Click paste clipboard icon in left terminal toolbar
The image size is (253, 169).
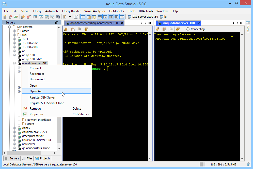pos(73,29)
